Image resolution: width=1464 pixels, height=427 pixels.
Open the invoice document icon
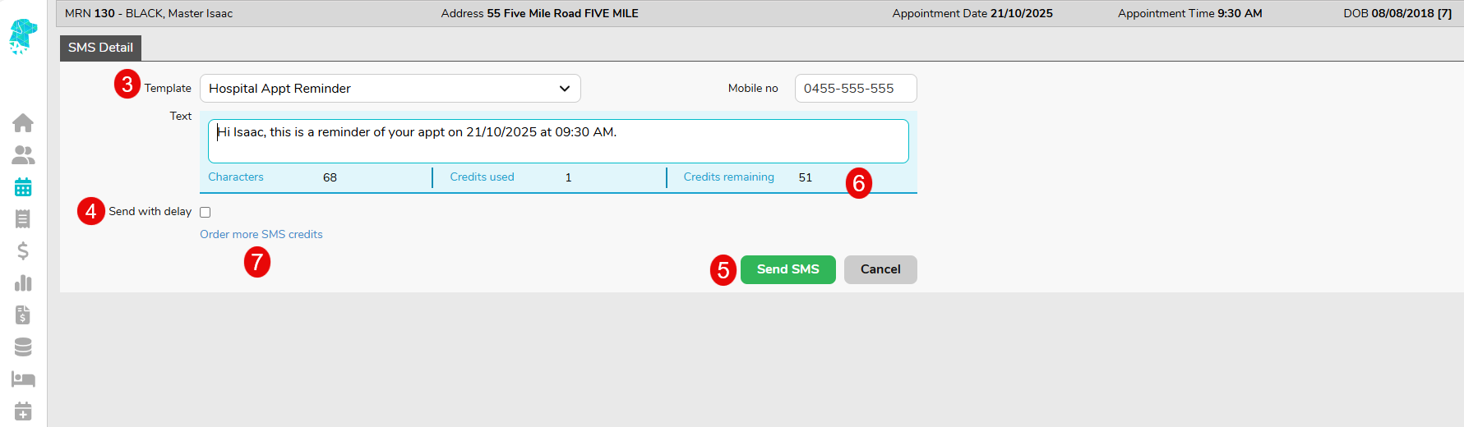[23, 315]
